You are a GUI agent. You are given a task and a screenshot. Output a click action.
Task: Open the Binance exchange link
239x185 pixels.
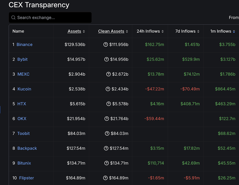click(x=24, y=44)
